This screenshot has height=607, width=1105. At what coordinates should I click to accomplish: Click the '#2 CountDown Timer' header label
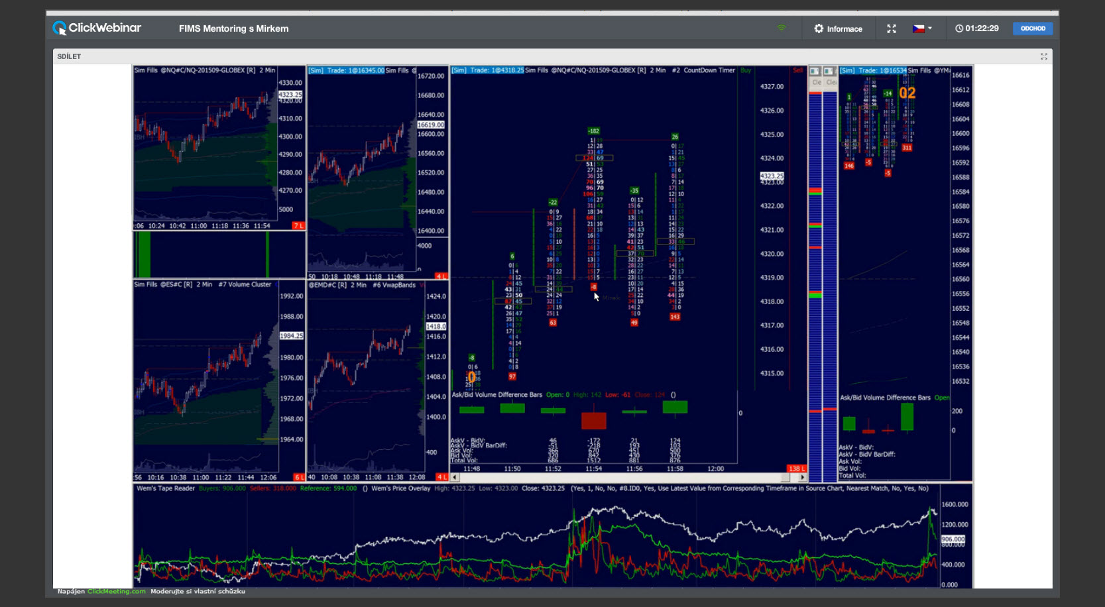(x=703, y=70)
